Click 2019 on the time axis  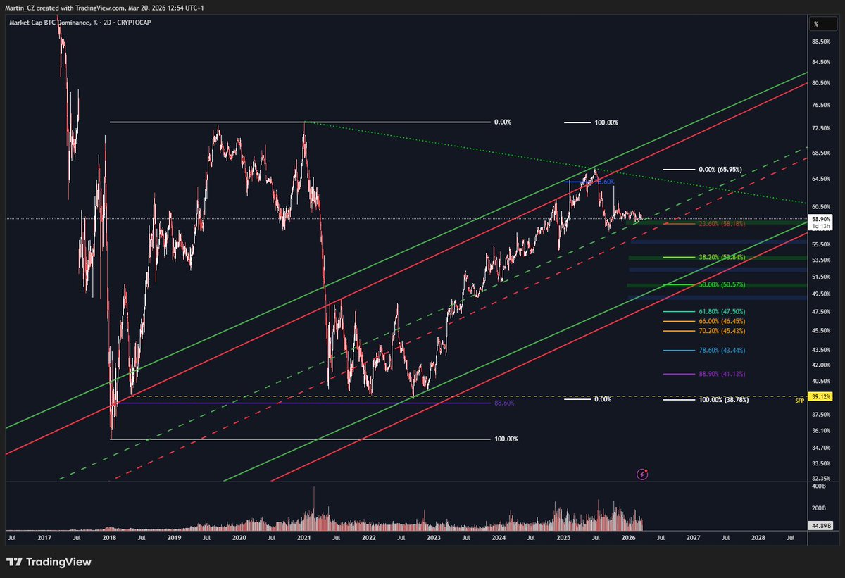(x=174, y=537)
